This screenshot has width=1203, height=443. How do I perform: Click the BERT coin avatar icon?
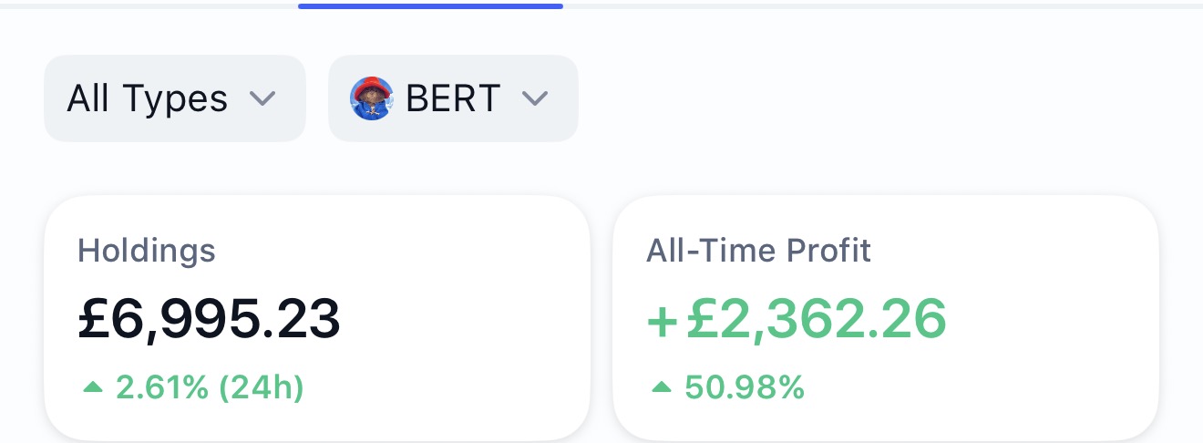372,98
